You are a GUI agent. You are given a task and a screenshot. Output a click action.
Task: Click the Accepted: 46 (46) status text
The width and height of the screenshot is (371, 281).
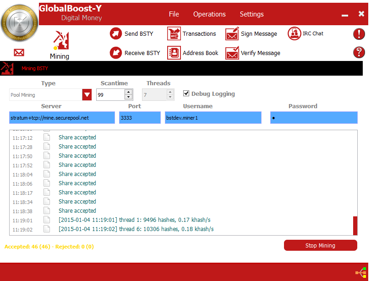coord(27,247)
